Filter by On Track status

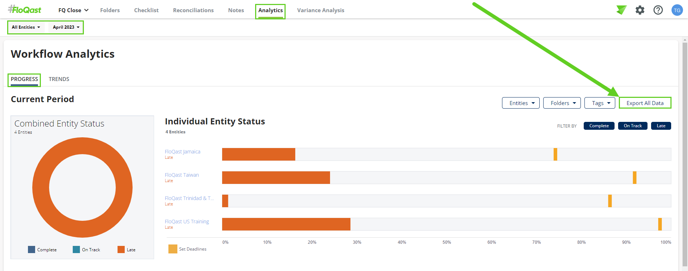click(632, 126)
